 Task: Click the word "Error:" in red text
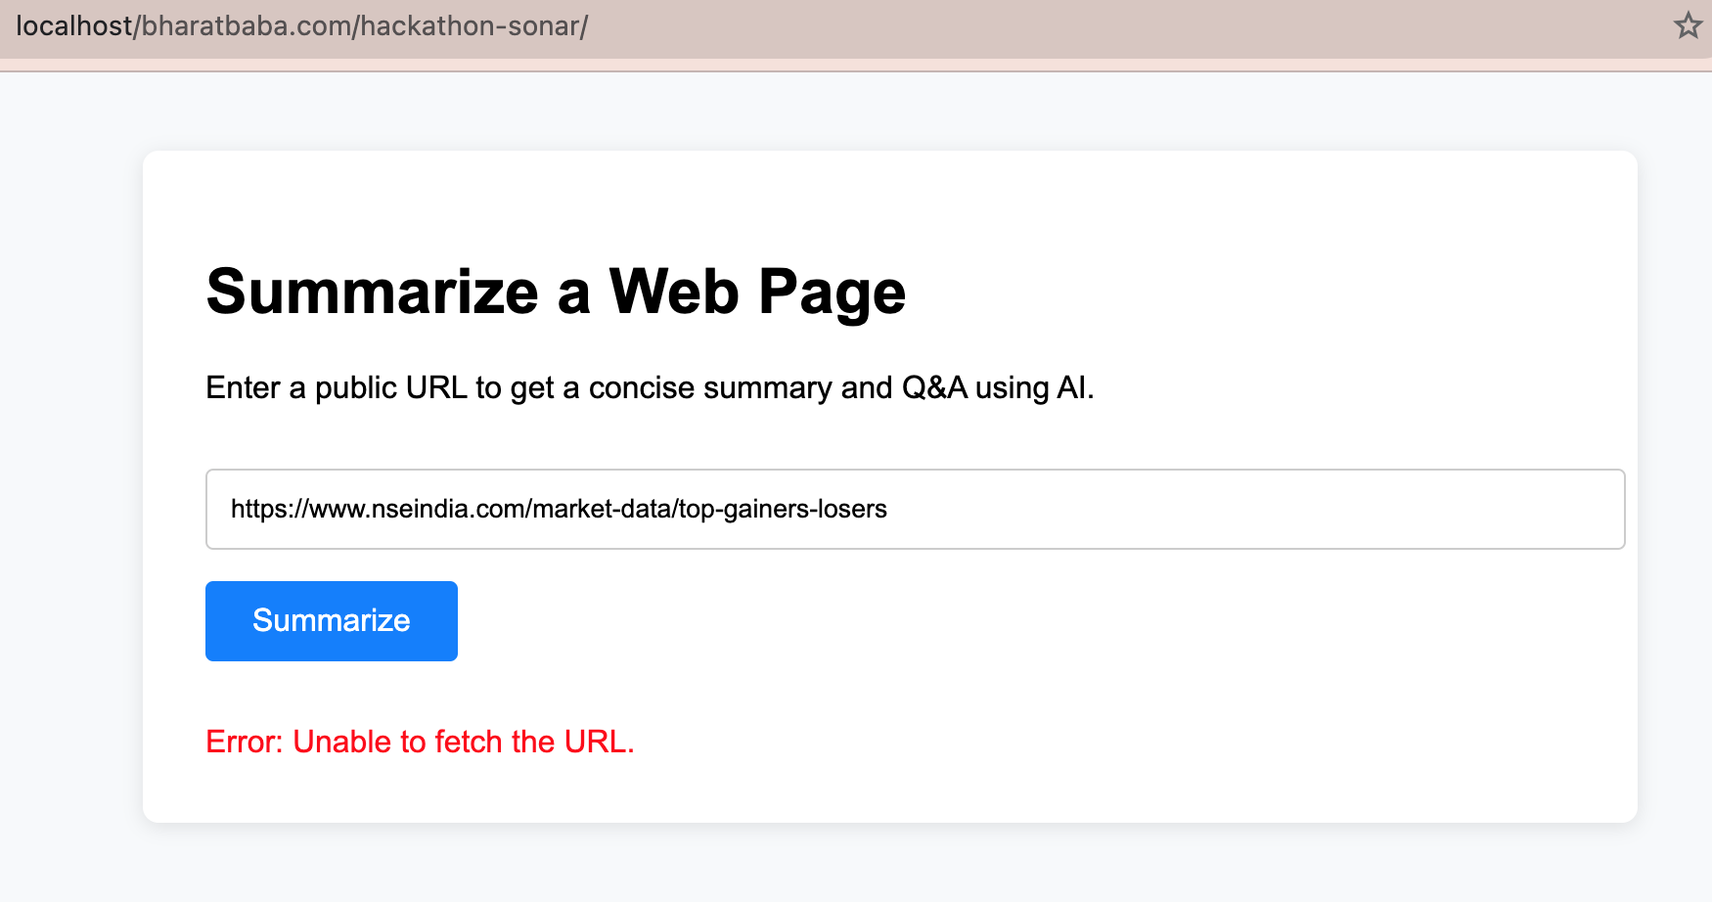point(245,742)
